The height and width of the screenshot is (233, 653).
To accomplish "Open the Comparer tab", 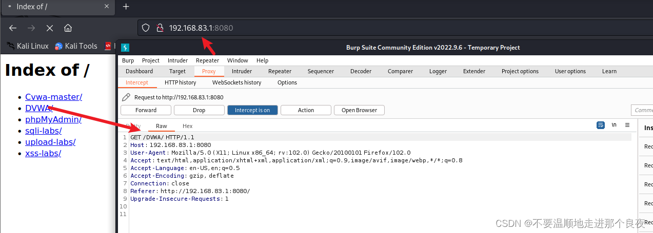I will [x=400, y=71].
